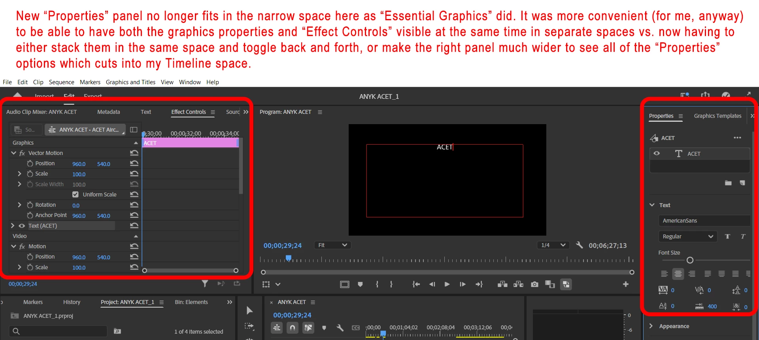The image size is (759, 340).
Task: Open timeline display settings wrench
Action: [x=340, y=328]
